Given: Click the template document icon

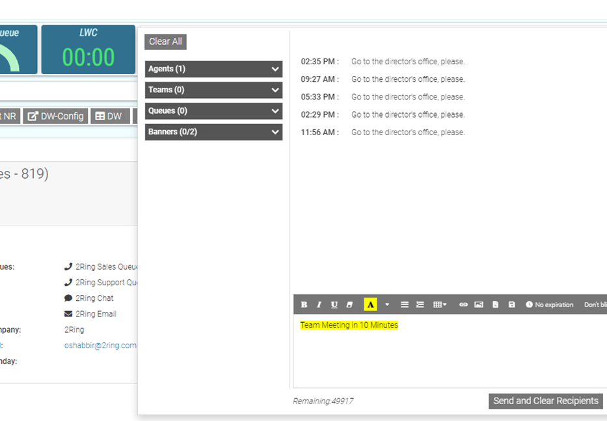Looking at the screenshot, I should pos(496,305).
